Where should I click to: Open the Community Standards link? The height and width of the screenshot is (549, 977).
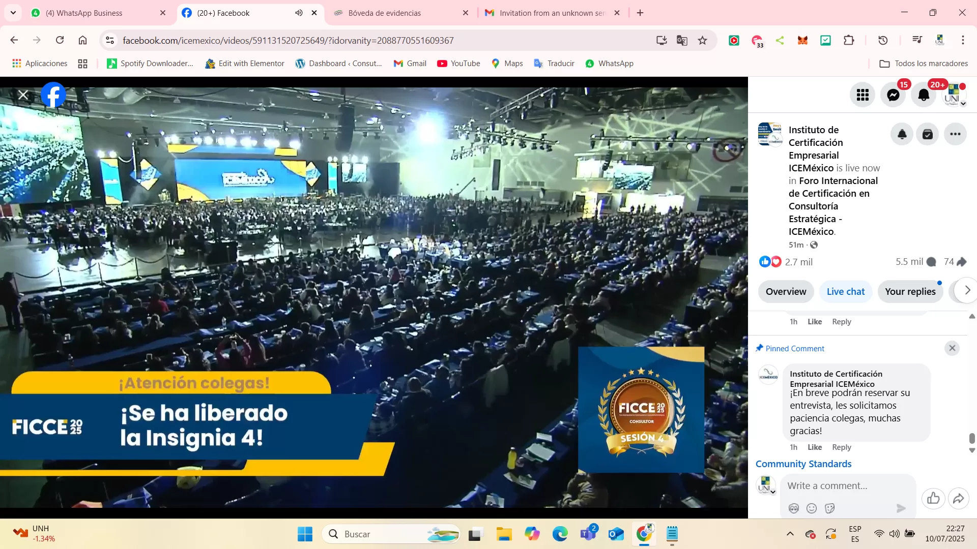(x=803, y=464)
